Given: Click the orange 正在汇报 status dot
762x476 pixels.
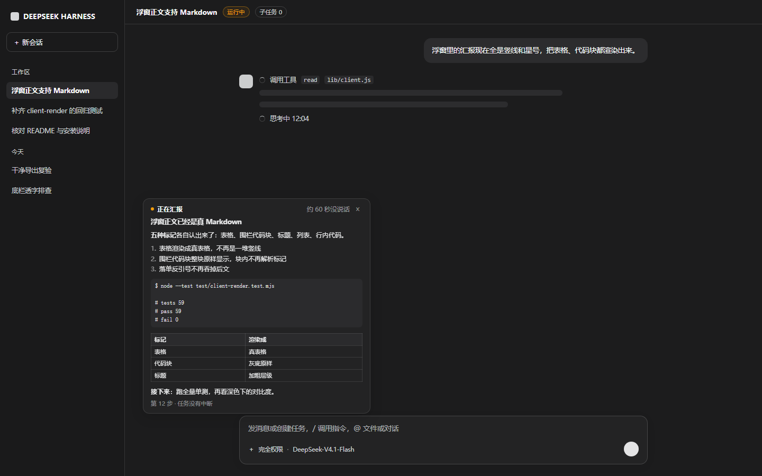Looking at the screenshot, I should 152,209.
